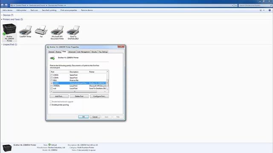The width and height of the screenshot is (273, 153).
Task: Tick the XPSPort local port checkbox
Action: pos(52,86)
